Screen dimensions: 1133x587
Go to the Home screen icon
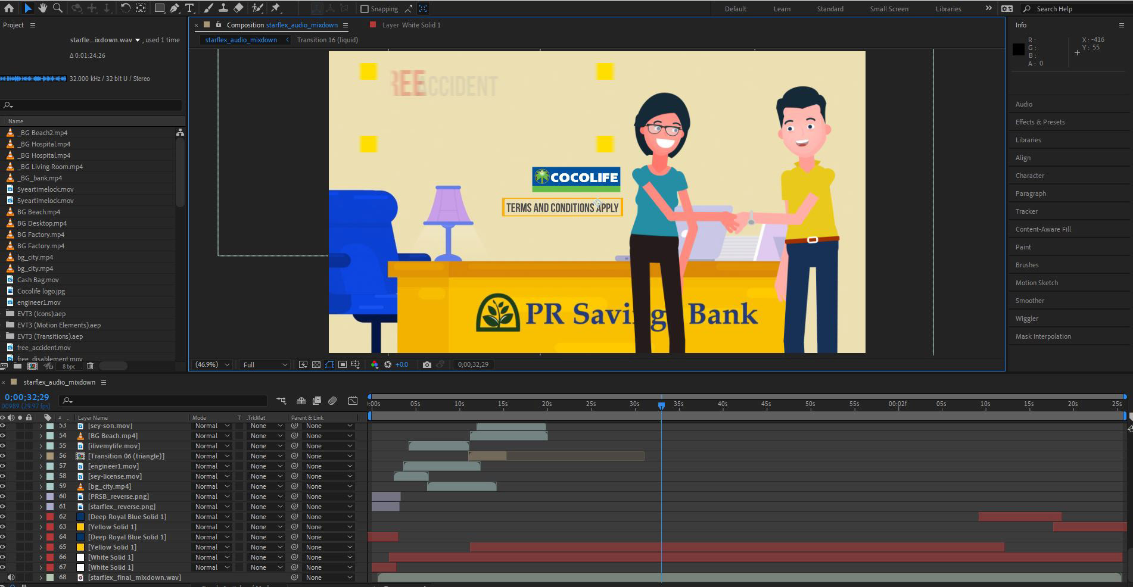(x=9, y=8)
